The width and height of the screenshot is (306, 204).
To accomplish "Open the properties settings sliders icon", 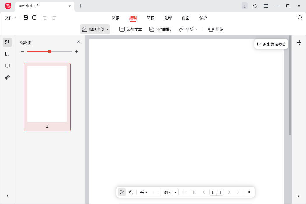I will [299, 42].
